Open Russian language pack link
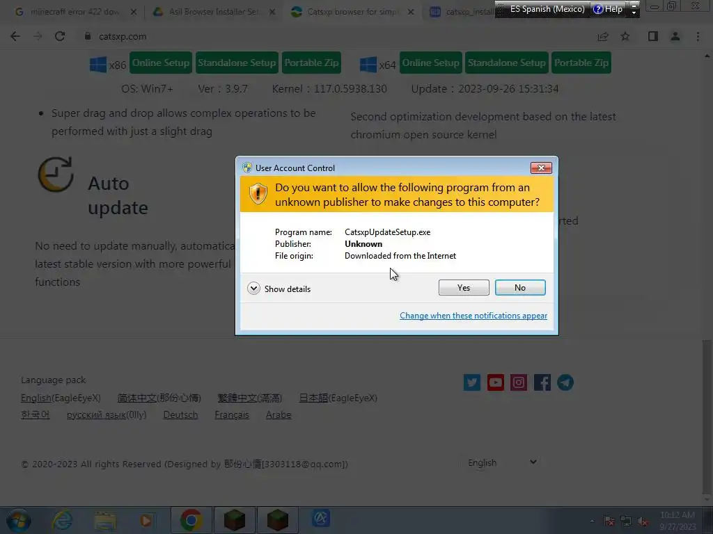Screen dimensions: 713x534 pyautogui.click(x=107, y=414)
